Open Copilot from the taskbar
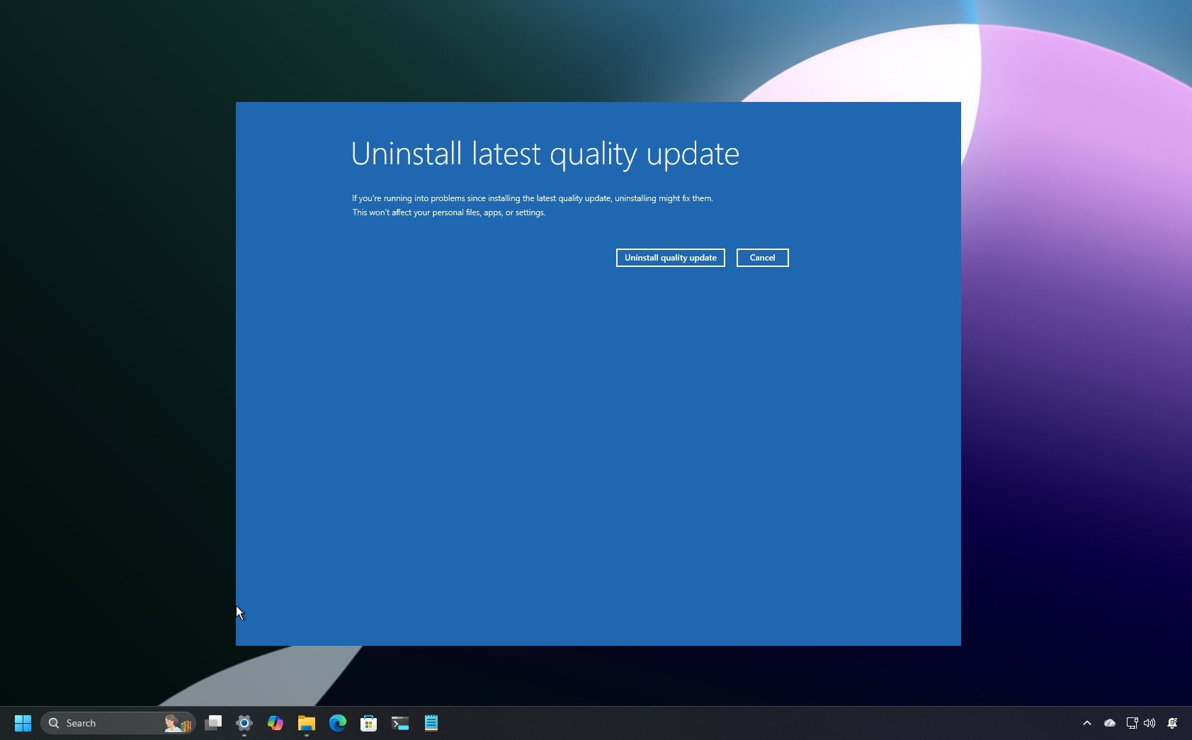Viewport: 1192px width, 740px height. pyautogui.click(x=276, y=723)
